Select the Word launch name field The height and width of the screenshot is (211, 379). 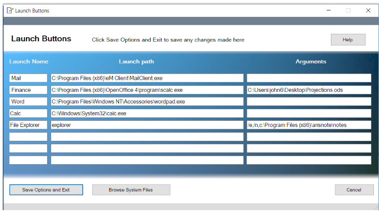(x=28, y=101)
